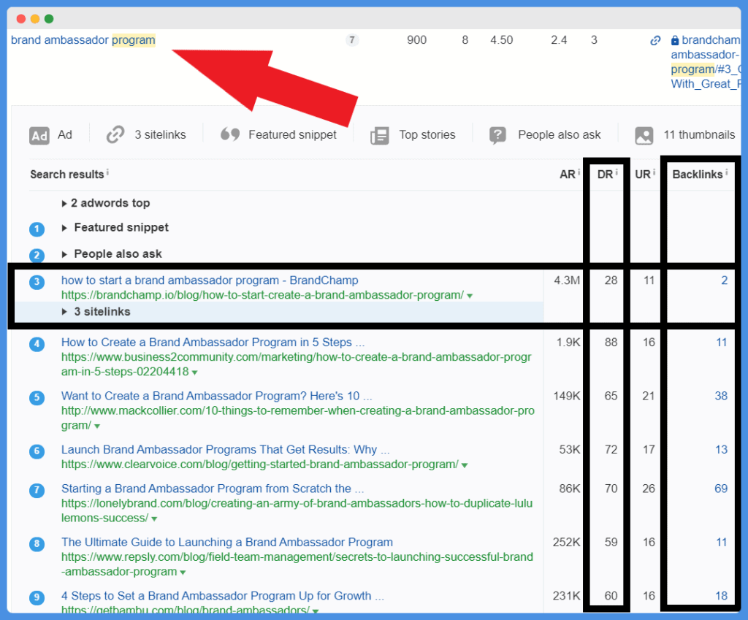Open 'Starting a Brand Ambassador Program from Scratch' title

pyautogui.click(x=213, y=489)
